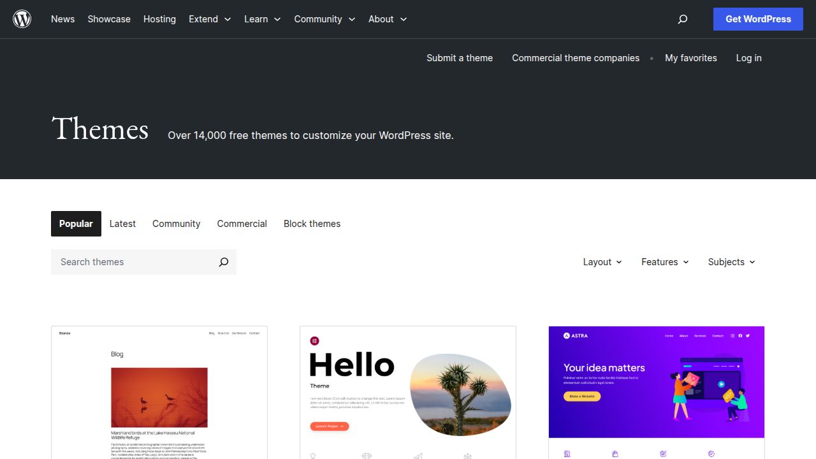Open the Features filter dropdown

click(664, 262)
